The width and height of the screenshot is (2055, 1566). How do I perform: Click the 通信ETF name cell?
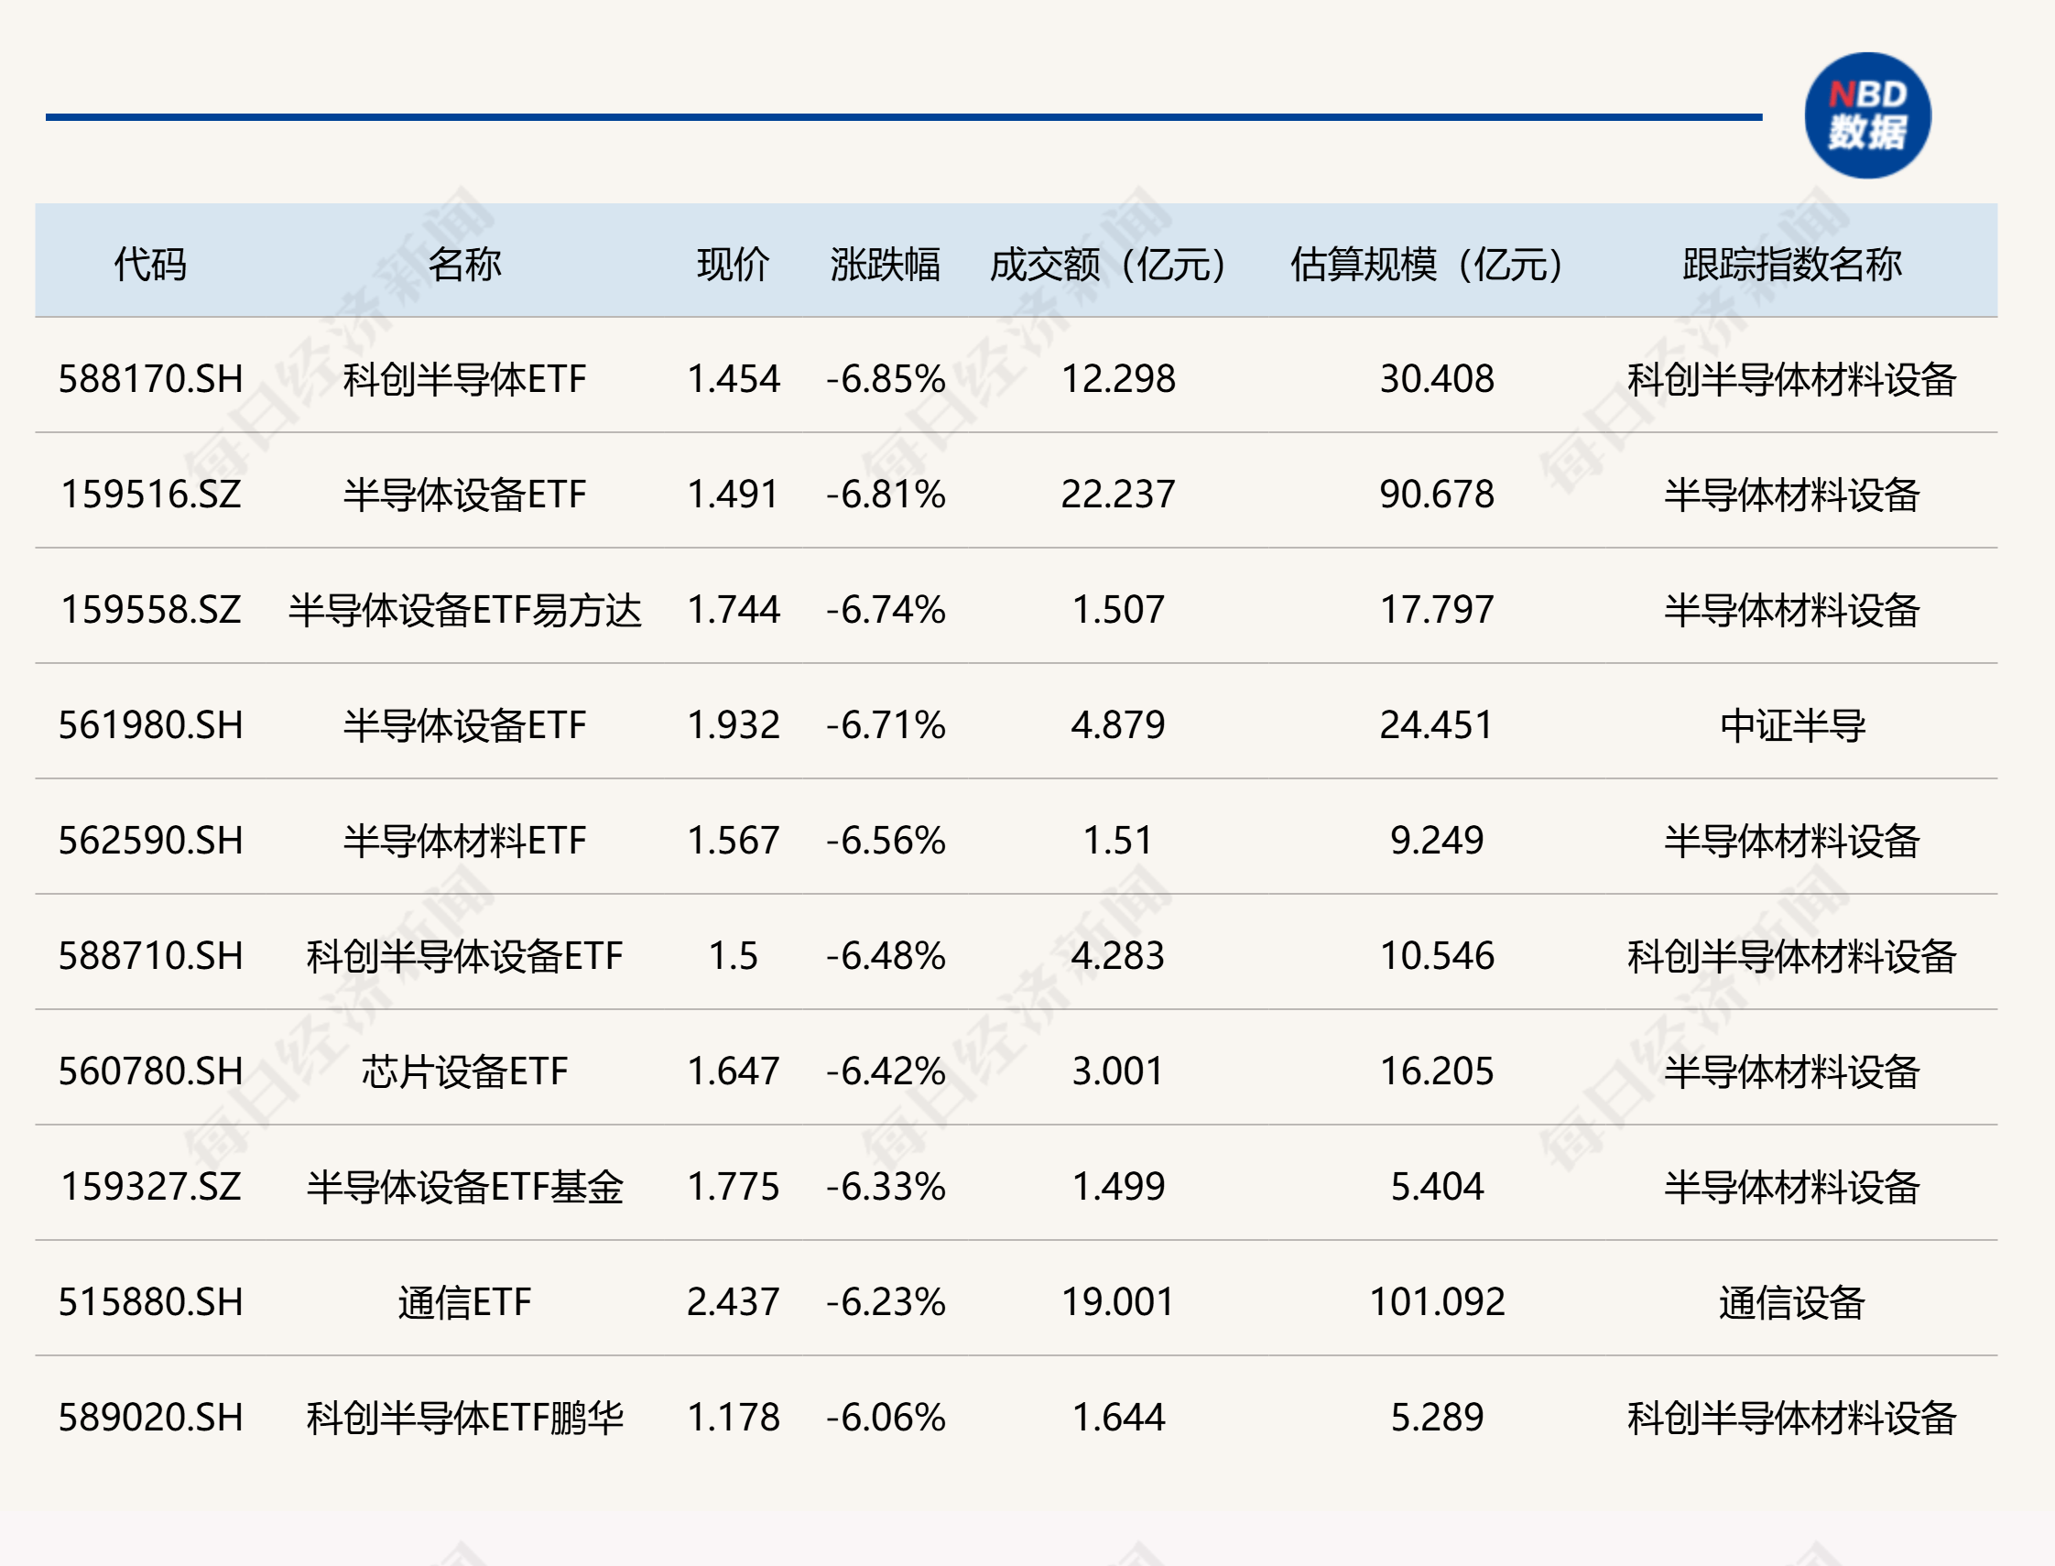464,1302
